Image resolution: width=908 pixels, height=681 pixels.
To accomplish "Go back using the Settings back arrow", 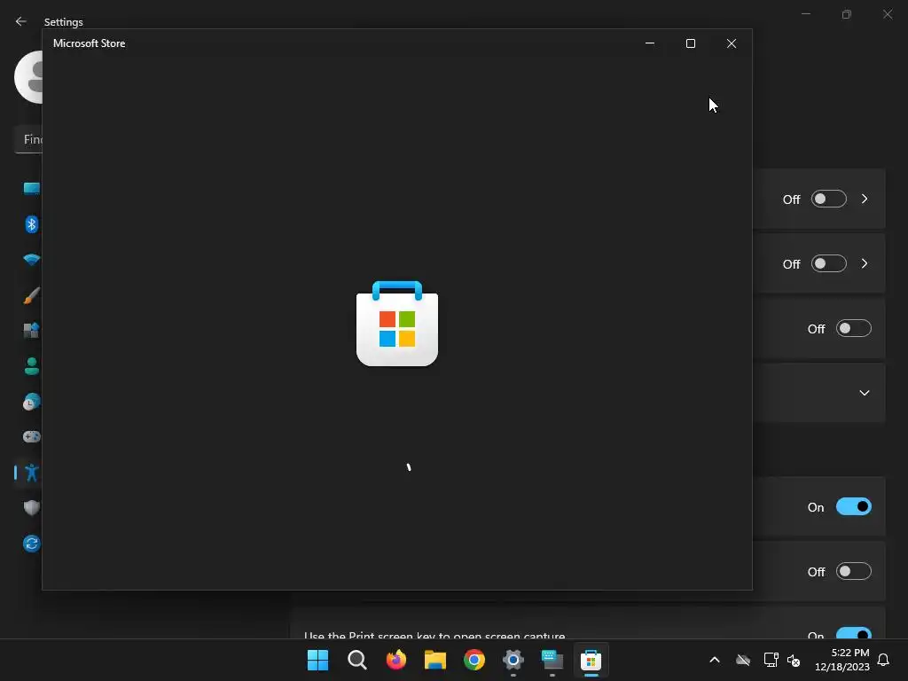I will (21, 21).
